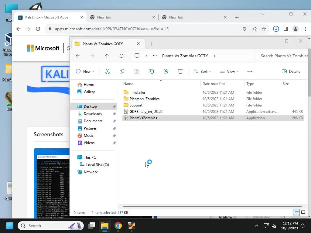Click the Delete trash icon in Explorer
This screenshot has height=233, width=311.
pyautogui.click(x=180, y=72)
